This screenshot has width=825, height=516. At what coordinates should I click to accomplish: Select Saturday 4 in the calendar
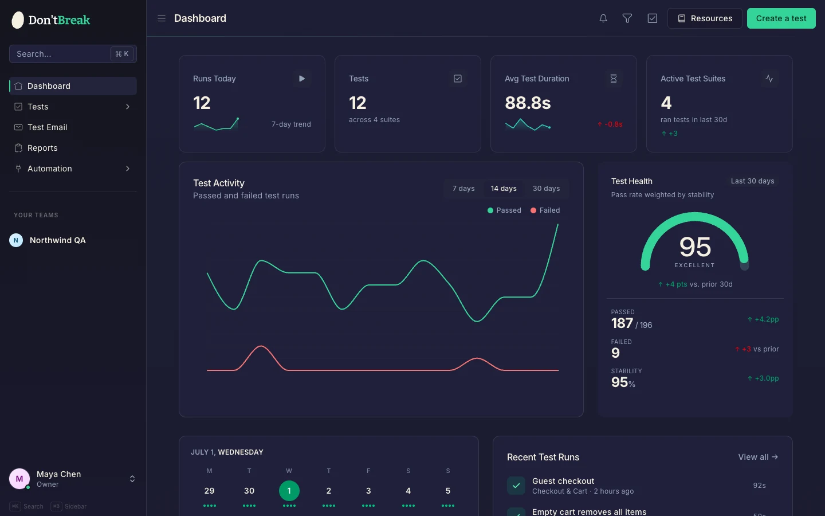[408, 491]
